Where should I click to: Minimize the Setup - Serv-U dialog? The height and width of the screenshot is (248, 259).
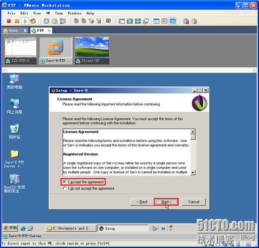pos(194,90)
